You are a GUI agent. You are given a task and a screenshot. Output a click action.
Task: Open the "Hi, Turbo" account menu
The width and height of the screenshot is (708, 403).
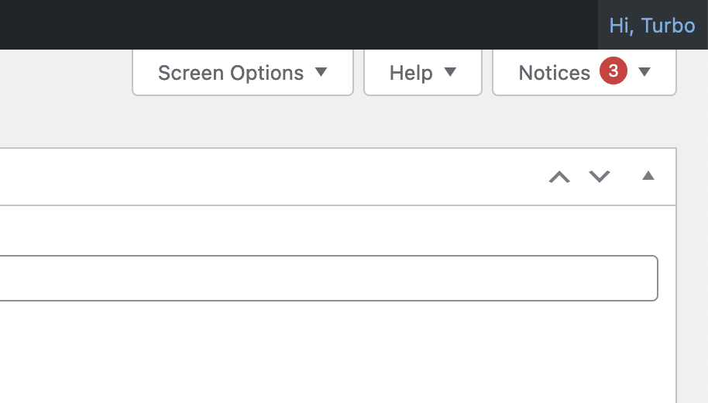[651, 25]
